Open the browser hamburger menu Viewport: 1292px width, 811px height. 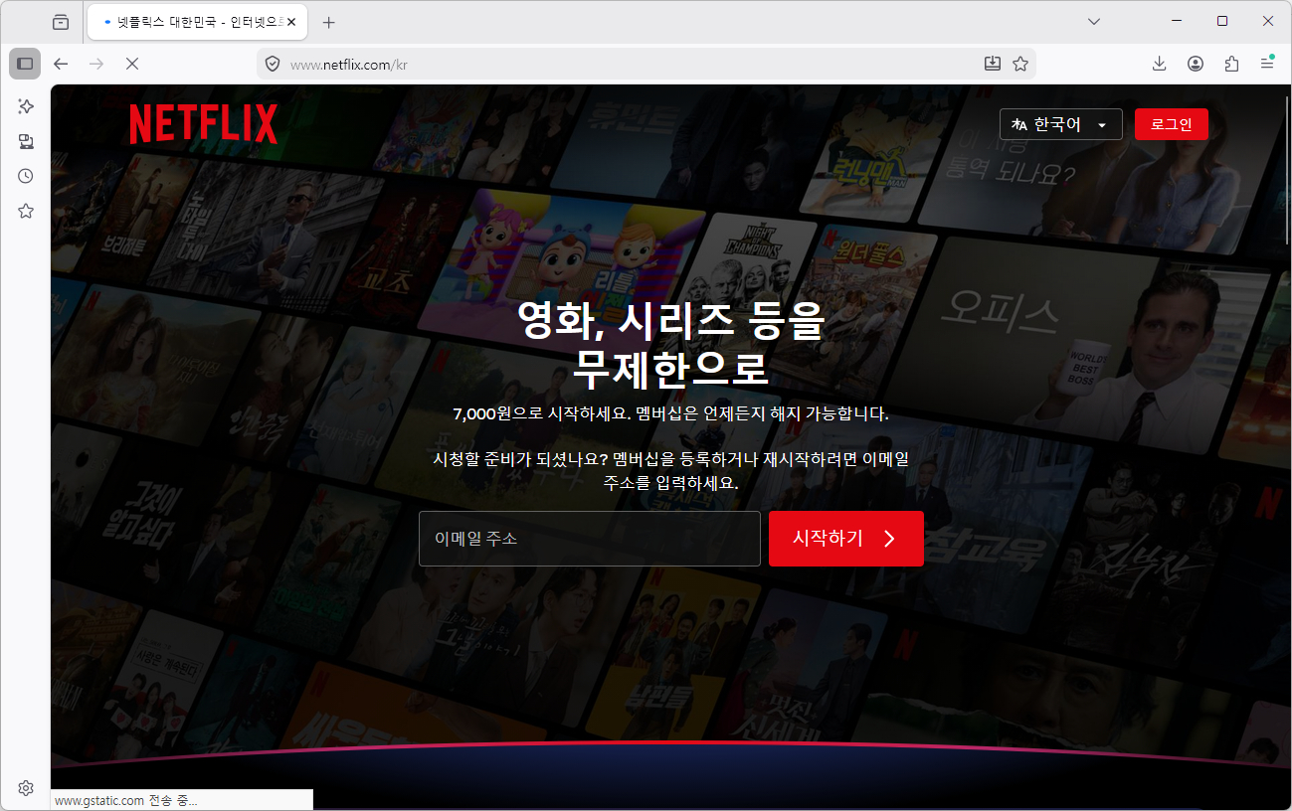tap(1267, 64)
